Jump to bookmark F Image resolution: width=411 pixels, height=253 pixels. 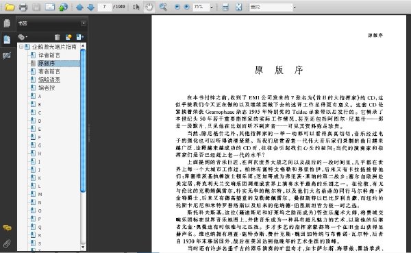tap(40, 137)
